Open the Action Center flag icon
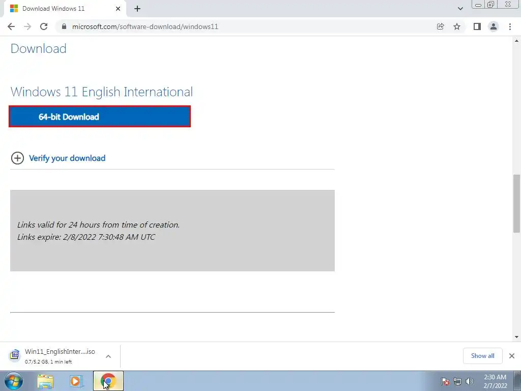521x391 pixels. [445, 381]
